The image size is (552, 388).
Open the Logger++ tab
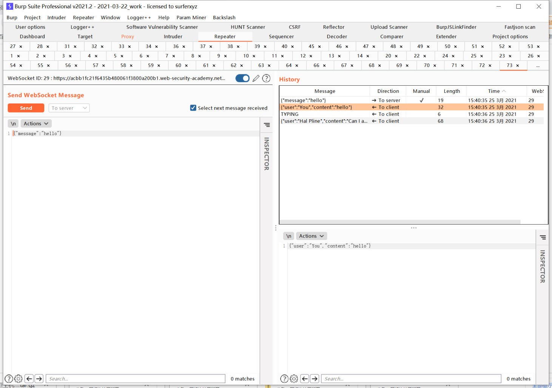tap(82, 27)
